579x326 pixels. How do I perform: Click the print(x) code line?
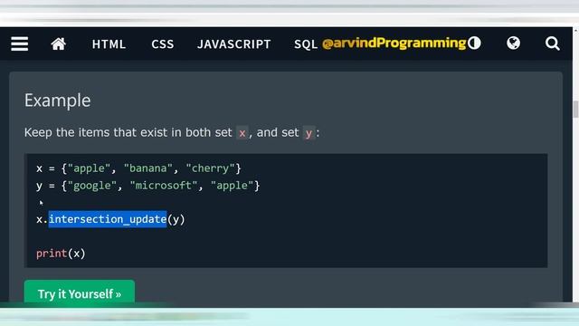point(61,254)
